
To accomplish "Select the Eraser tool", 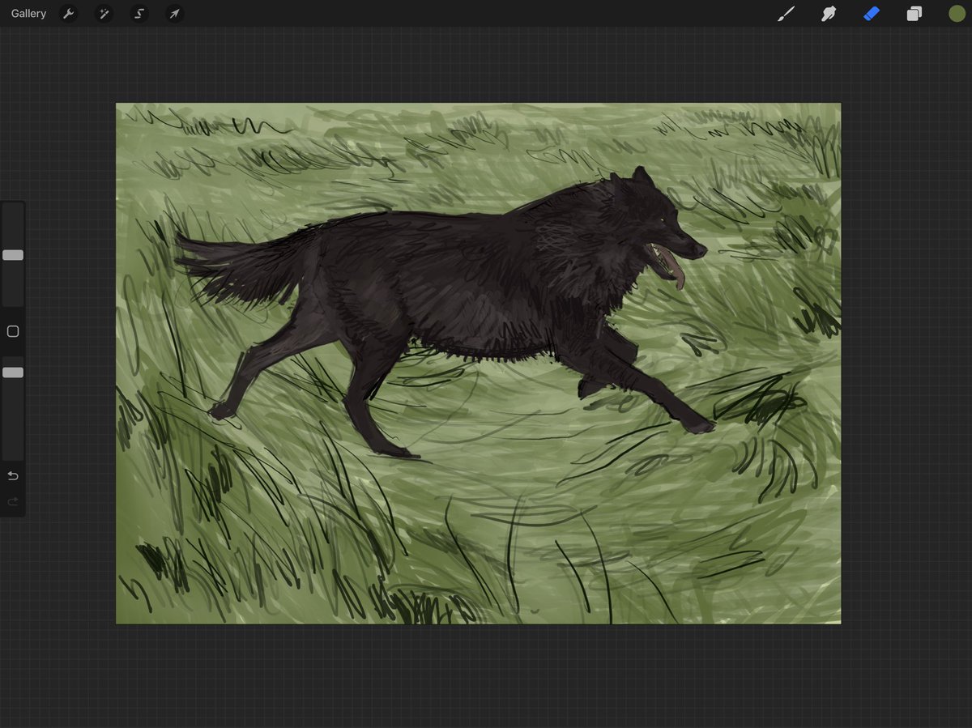I will point(872,14).
